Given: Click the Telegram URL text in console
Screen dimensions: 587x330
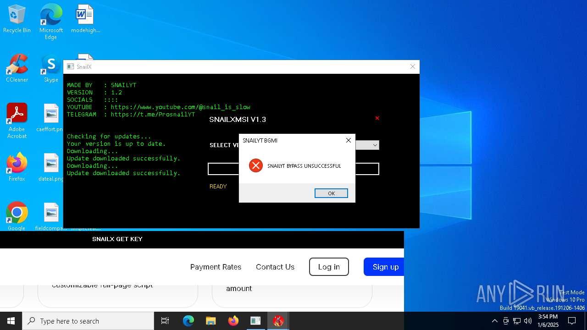Looking at the screenshot, I should coord(153,115).
